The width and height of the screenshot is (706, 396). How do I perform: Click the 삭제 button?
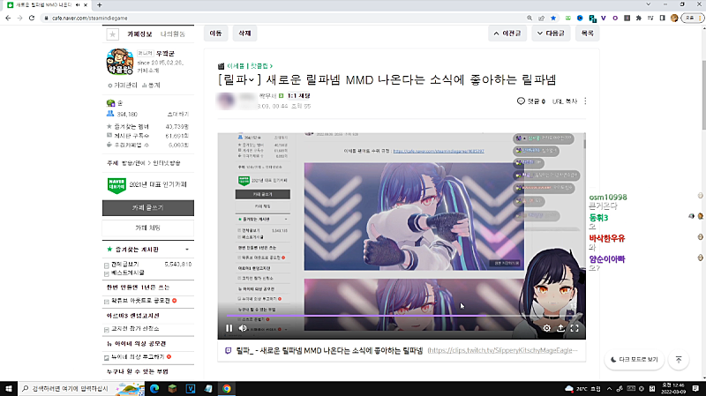pyautogui.click(x=244, y=34)
